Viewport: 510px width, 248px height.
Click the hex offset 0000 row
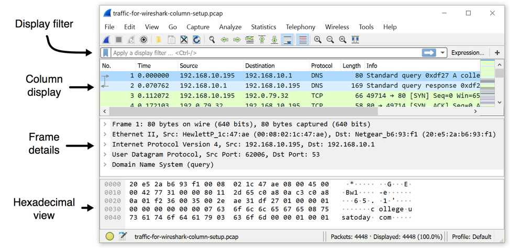point(112,184)
